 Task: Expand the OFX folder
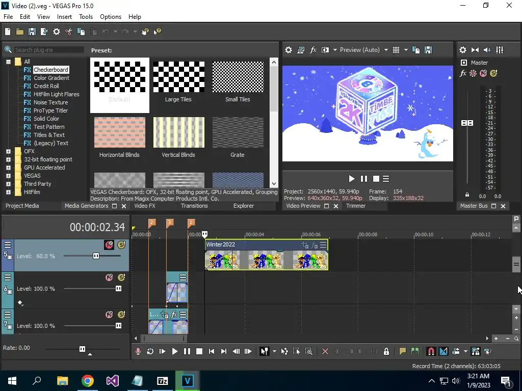point(8,151)
